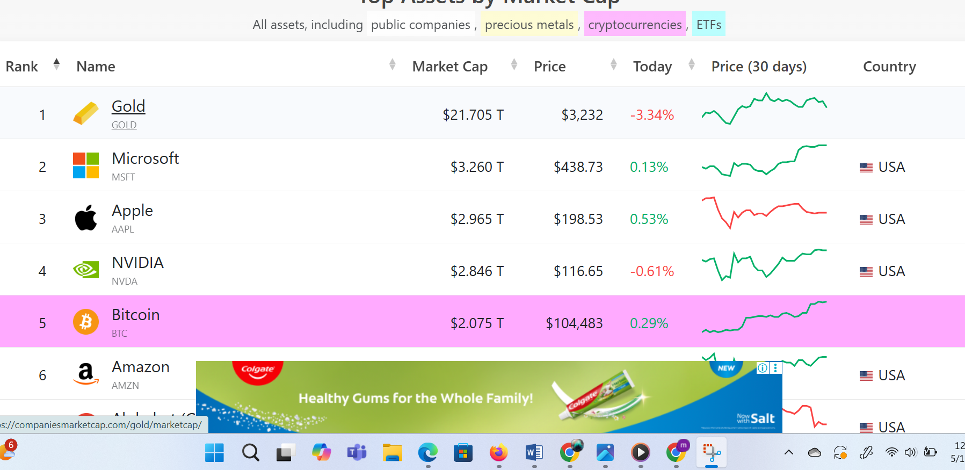Click the Apple logo icon

(x=86, y=218)
